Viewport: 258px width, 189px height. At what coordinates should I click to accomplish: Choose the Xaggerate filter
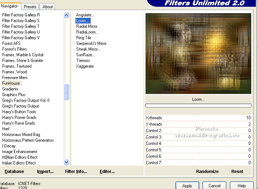point(85,66)
